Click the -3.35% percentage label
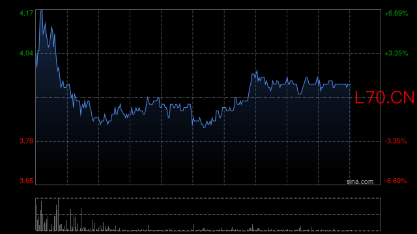This screenshot has height=234, width=417. [x=395, y=141]
